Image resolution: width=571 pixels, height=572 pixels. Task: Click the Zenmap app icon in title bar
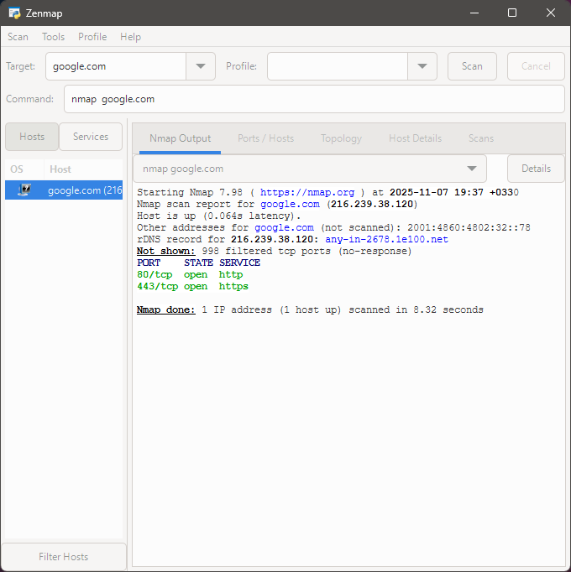[14, 13]
